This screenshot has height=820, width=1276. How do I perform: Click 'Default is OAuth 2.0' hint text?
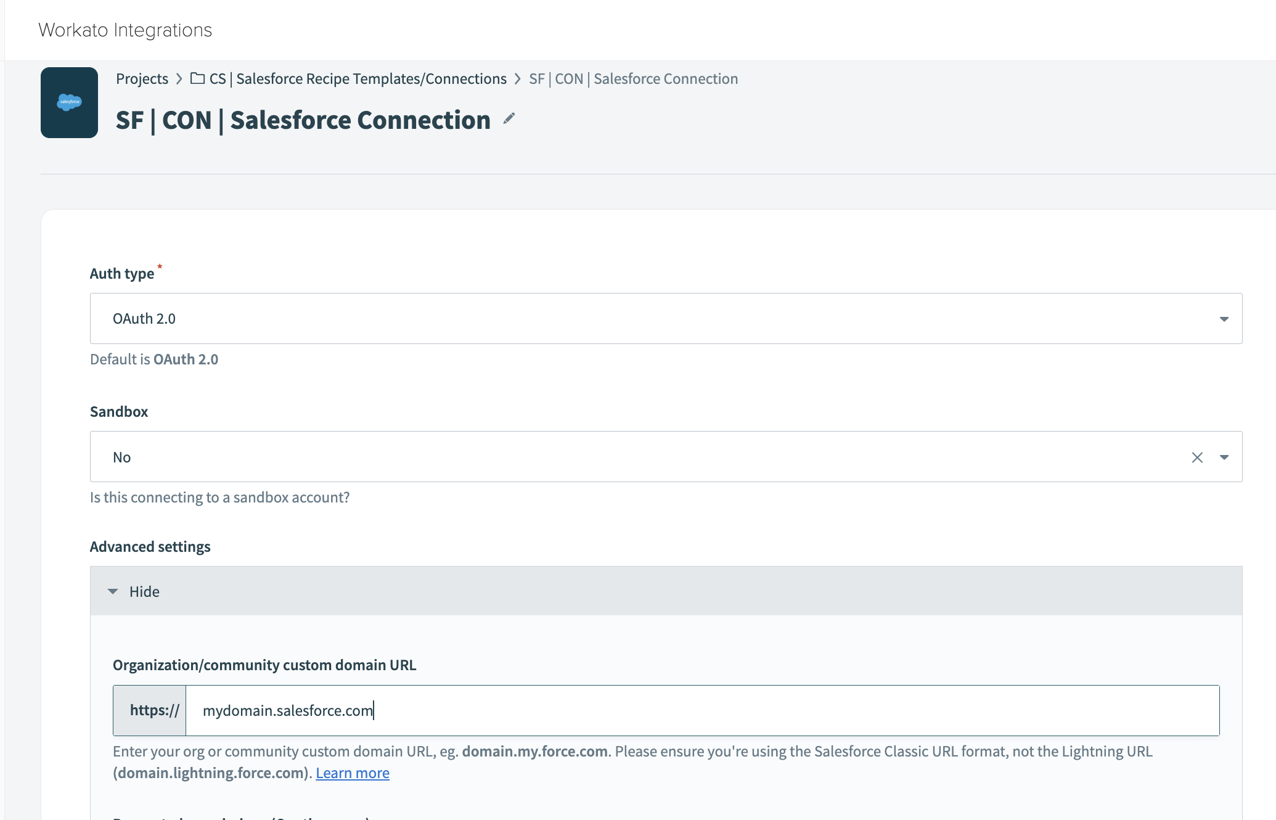[x=154, y=359]
